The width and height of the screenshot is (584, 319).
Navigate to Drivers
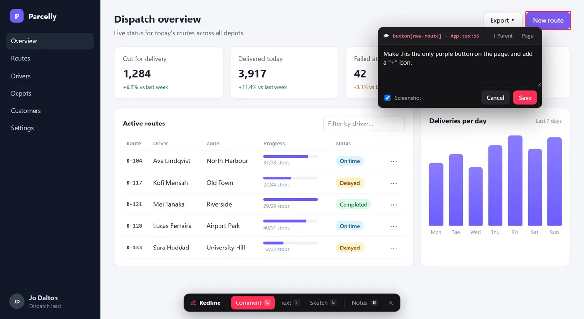pos(50,76)
